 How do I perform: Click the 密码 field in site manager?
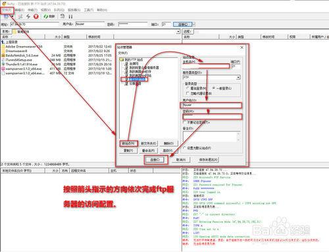tap(213, 117)
